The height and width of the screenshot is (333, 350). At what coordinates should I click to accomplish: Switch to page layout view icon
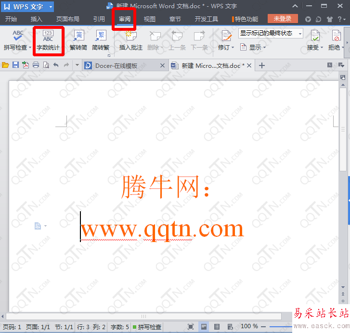tap(204, 327)
